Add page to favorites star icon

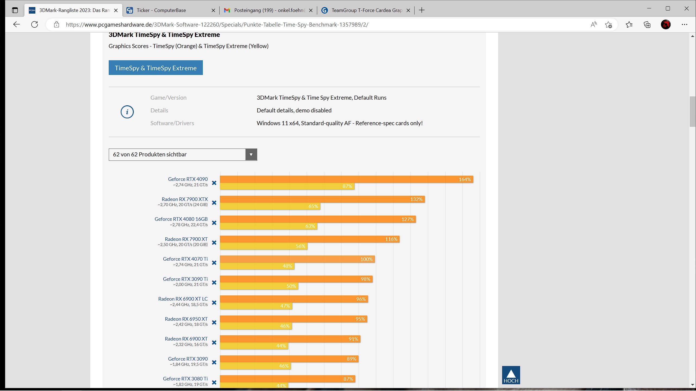608,25
